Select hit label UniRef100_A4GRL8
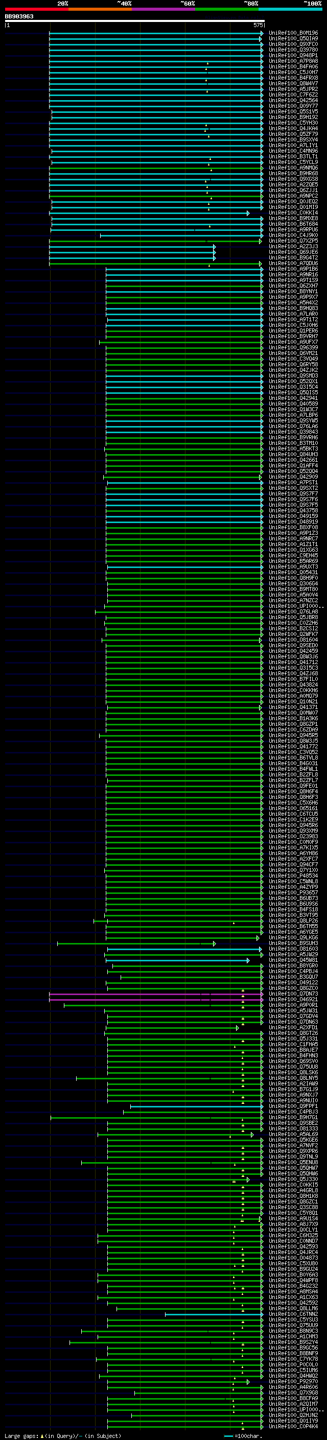Viewport: 327px width, 1440px height. 293,1191
